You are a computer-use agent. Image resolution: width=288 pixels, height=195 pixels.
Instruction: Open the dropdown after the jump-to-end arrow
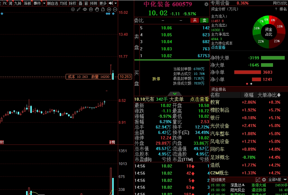pos(115,3)
